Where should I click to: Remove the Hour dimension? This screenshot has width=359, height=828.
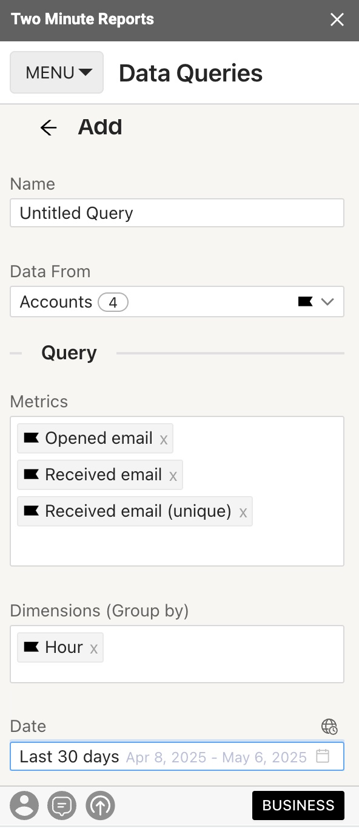click(94, 649)
